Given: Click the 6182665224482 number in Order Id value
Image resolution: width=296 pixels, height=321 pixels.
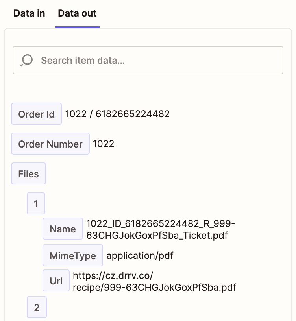Looking at the screenshot, I should 132,114.
